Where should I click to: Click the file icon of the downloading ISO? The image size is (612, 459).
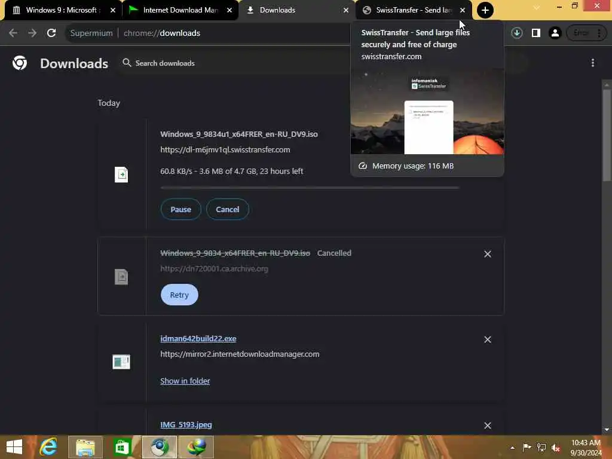pos(121,175)
